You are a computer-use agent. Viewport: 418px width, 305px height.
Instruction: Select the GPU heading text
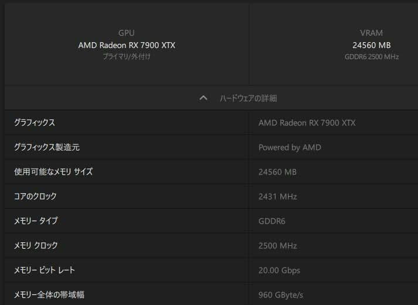[127, 33]
